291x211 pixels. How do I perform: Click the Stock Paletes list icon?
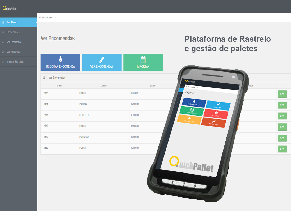pyautogui.click(x=3, y=32)
